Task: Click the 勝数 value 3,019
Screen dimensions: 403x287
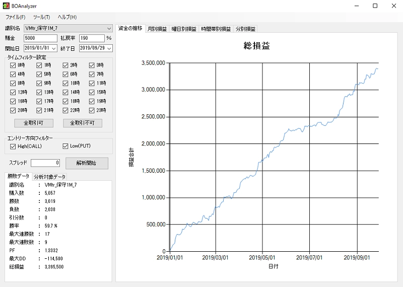Action: pyautogui.click(x=50, y=201)
